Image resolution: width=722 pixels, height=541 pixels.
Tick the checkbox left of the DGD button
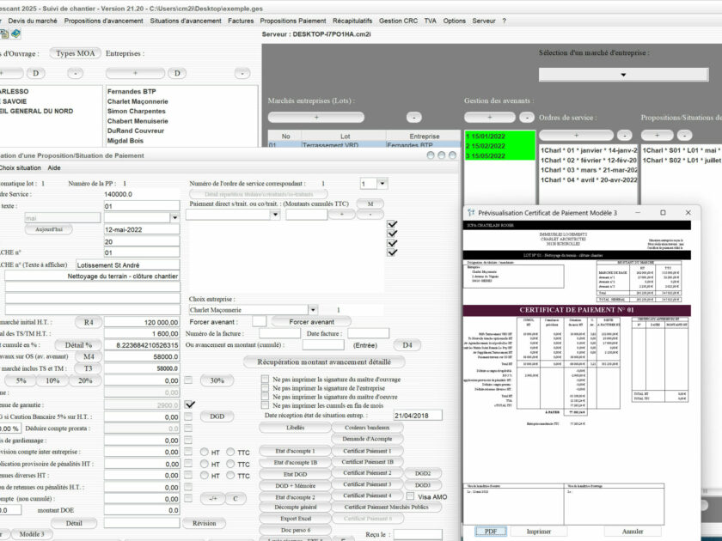[x=188, y=416]
